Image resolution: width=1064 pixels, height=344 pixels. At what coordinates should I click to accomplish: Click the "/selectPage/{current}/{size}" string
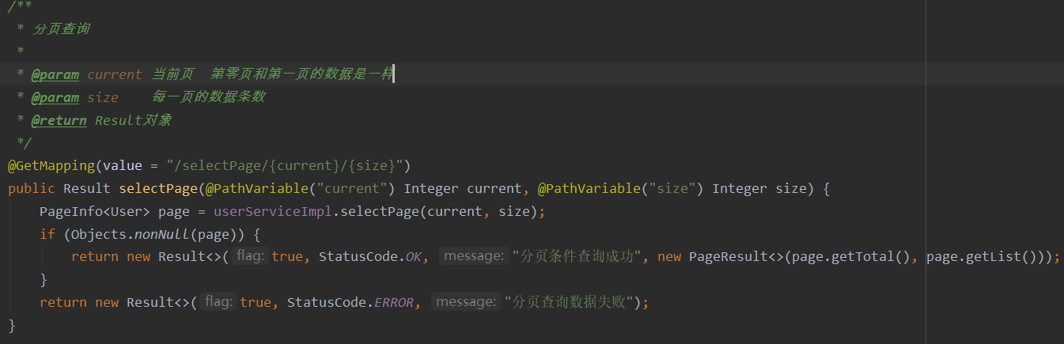[x=289, y=166]
